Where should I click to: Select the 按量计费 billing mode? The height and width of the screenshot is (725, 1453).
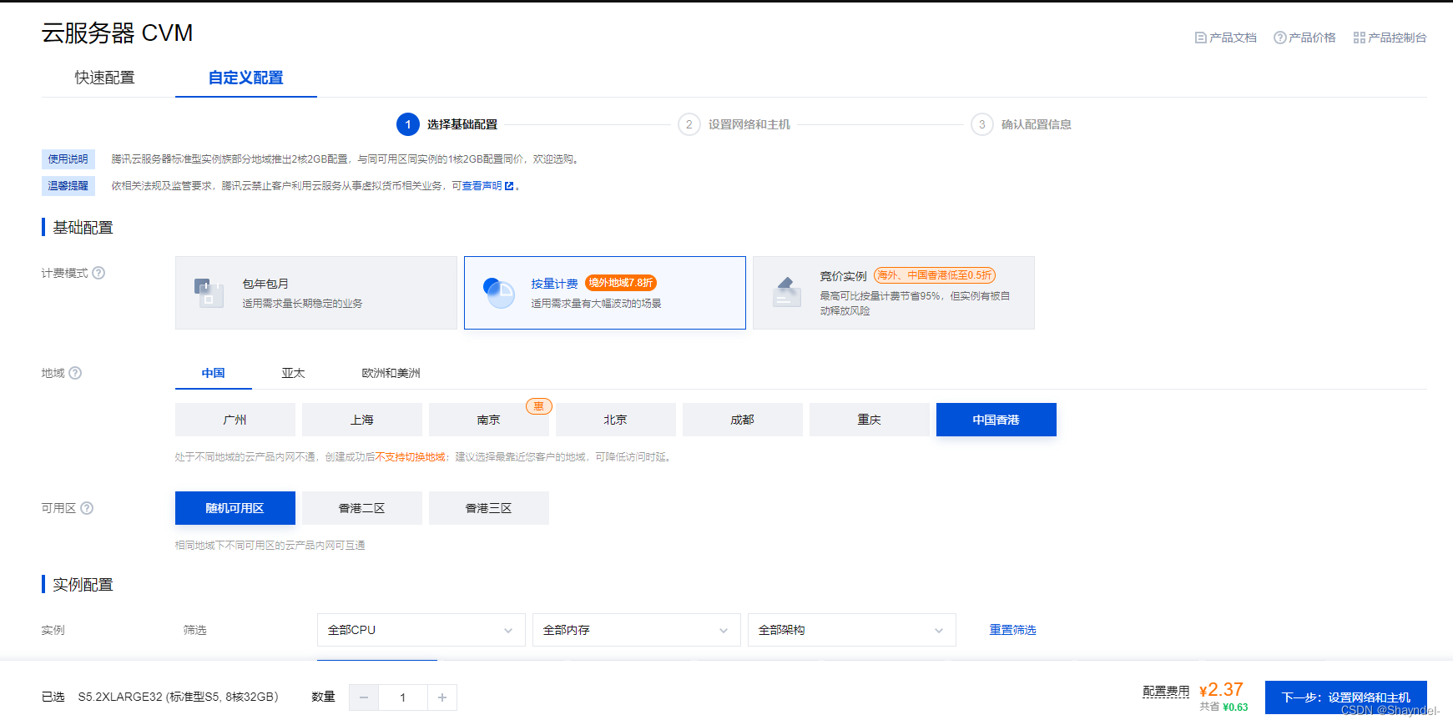point(605,293)
